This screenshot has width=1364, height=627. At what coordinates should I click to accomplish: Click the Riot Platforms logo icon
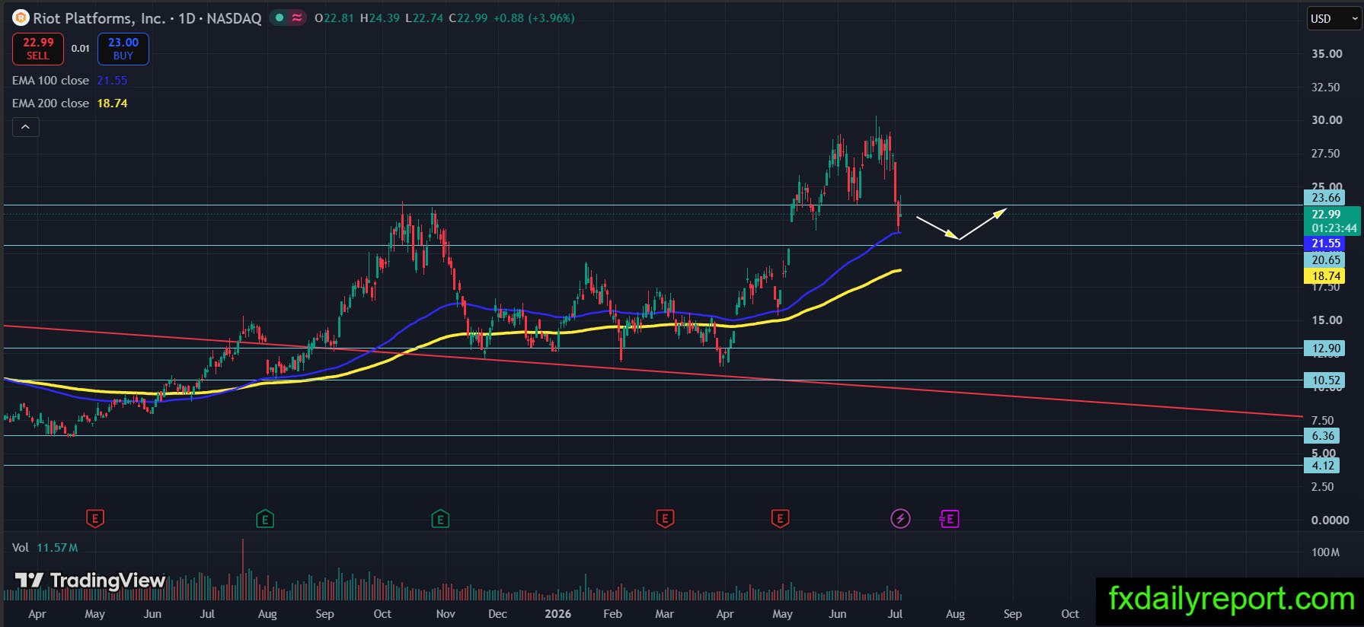21,18
